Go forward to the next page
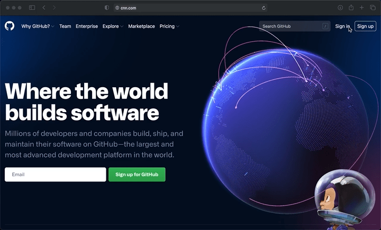This screenshot has width=381, height=230. (x=55, y=8)
